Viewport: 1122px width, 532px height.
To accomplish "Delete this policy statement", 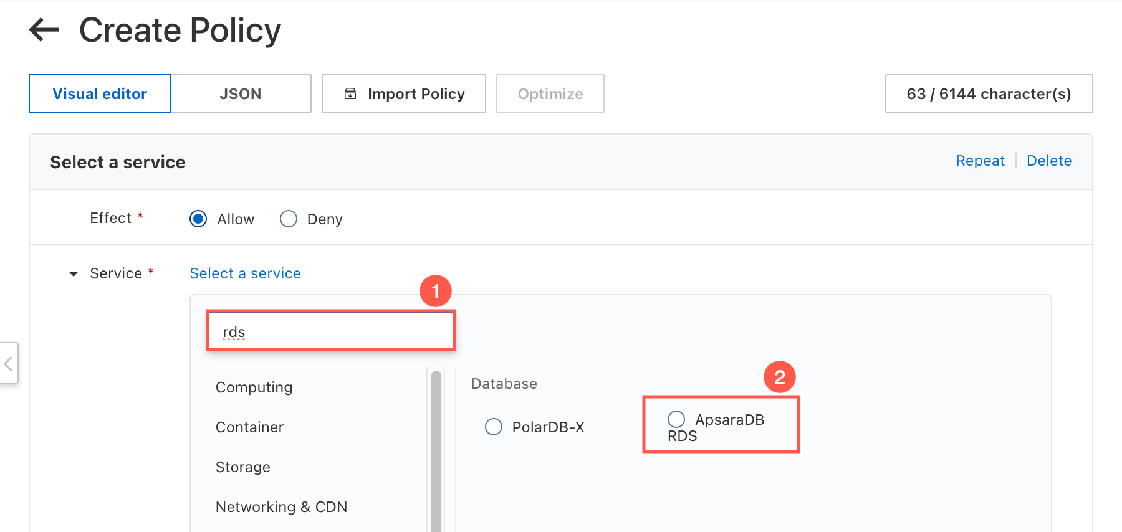I will click(1049, 161).
